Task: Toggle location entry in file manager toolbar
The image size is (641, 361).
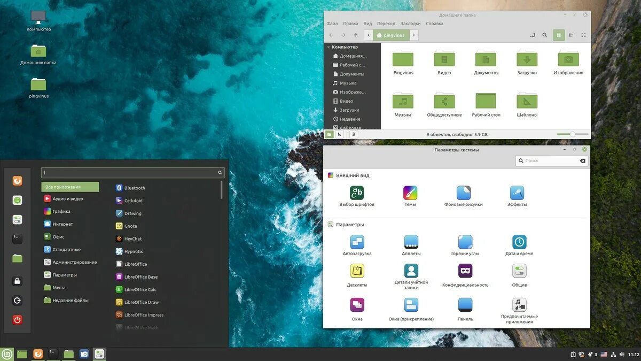Action: 532,35
